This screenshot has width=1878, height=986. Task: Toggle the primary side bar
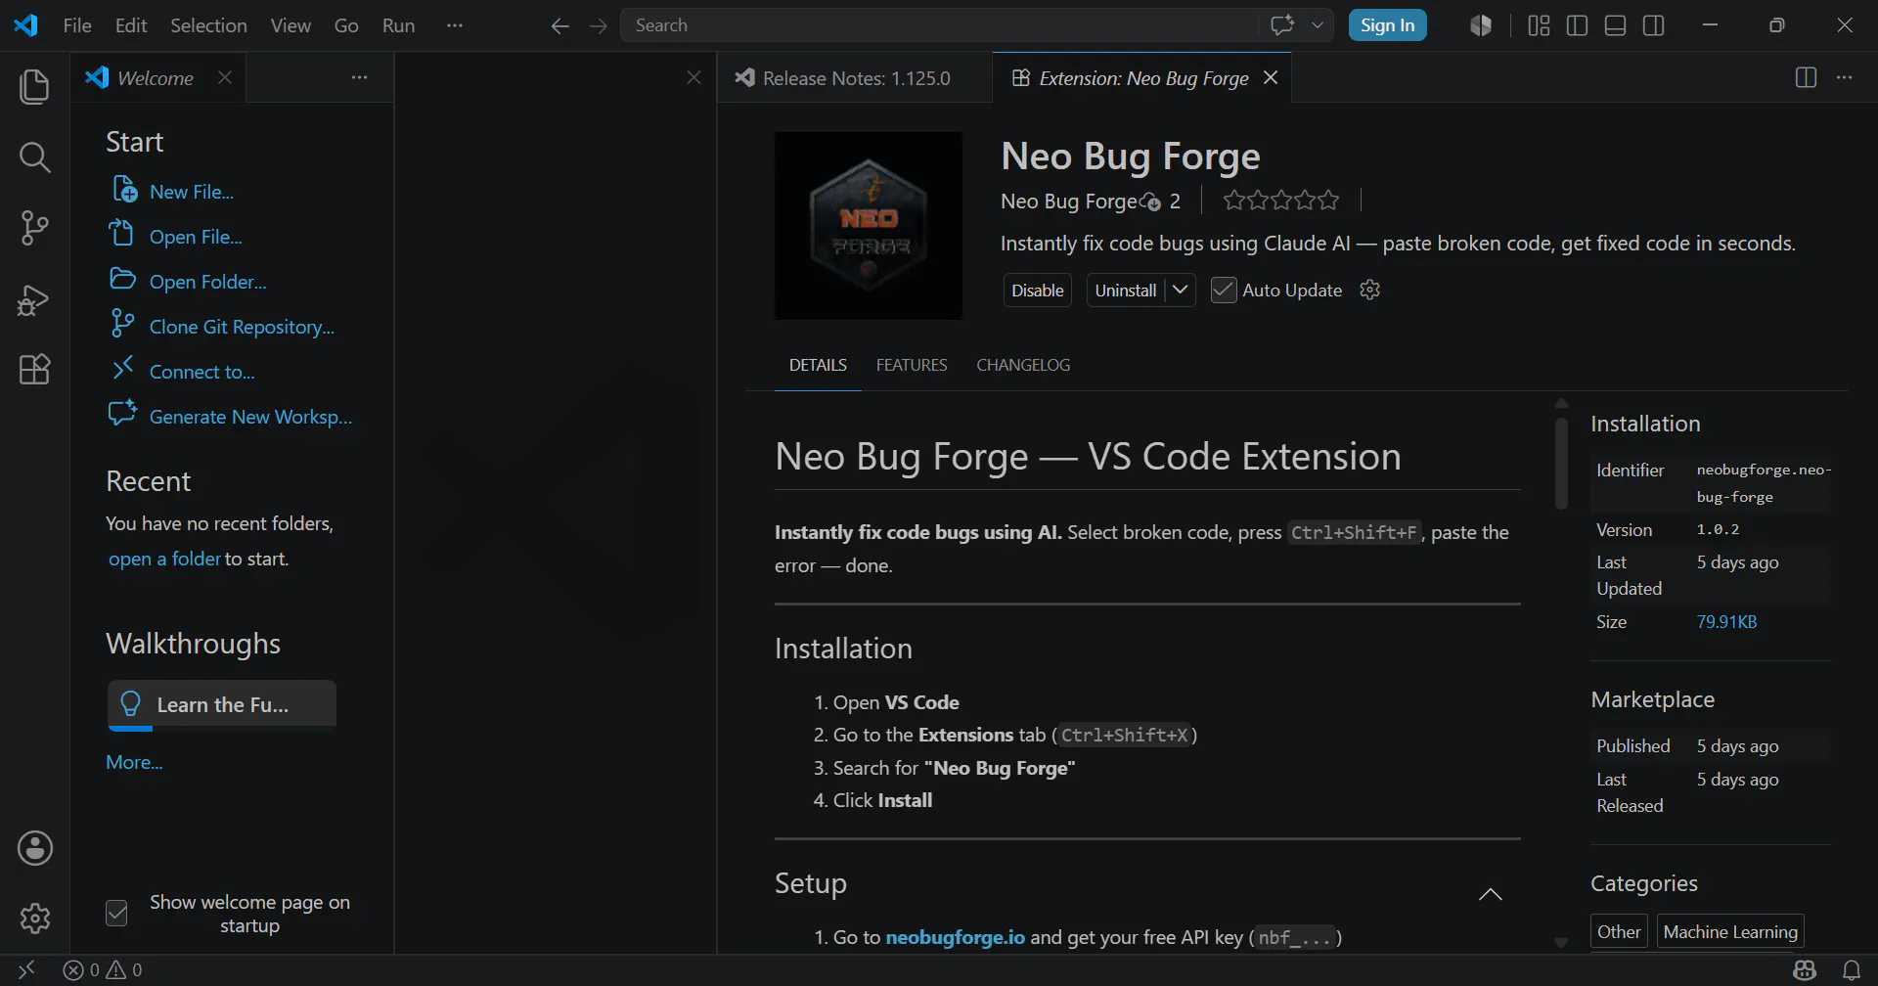tap(1577, 25)
